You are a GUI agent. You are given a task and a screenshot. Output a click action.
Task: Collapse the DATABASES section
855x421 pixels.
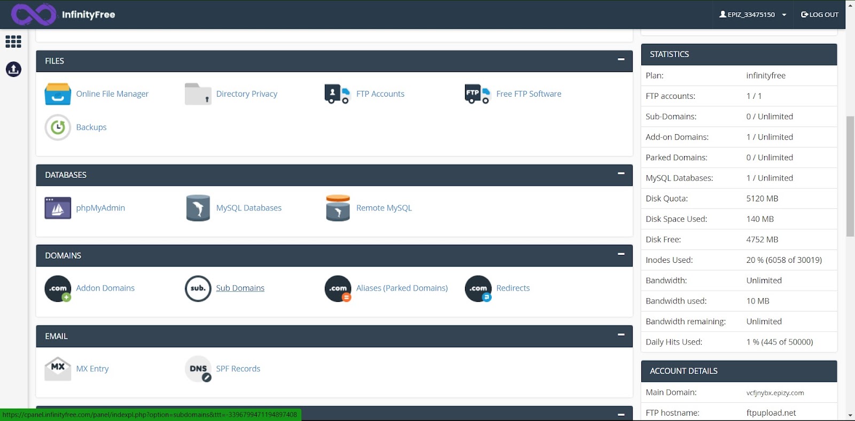click(621, 173)
